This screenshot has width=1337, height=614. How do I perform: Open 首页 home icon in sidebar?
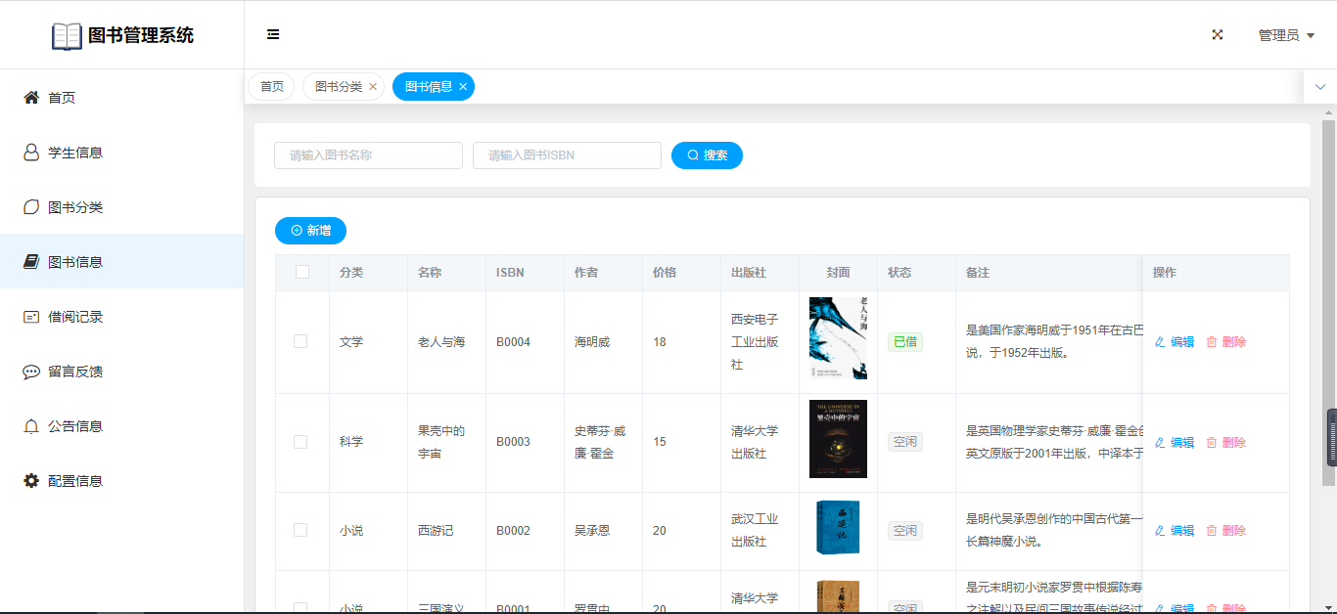tap(31, 98)
